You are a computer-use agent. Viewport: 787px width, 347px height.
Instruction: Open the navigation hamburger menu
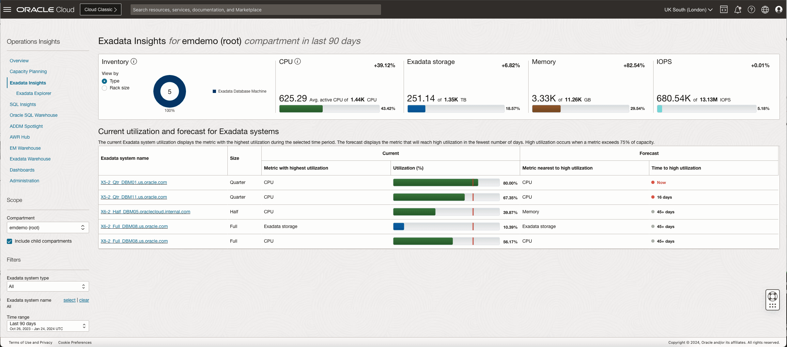(7, 9)
